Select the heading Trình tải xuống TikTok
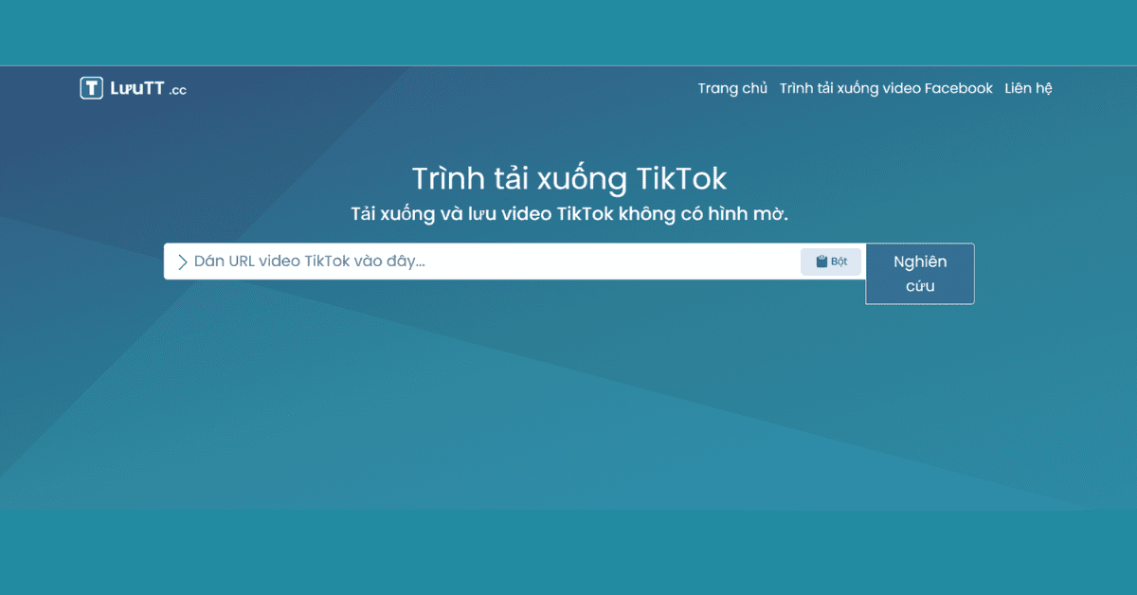 point(568,178)
